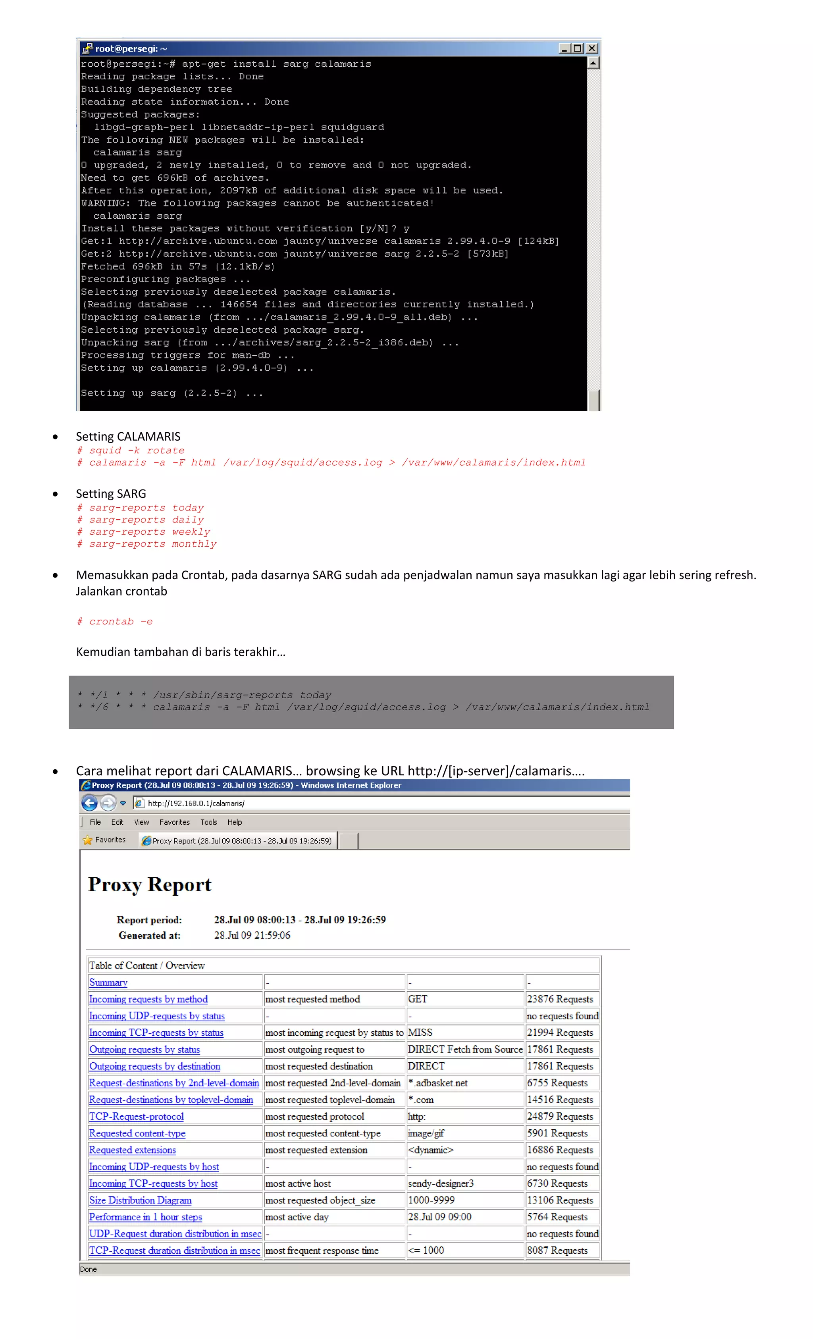Click the 'Proxy Report' page heading
The image size is (813, 1339).
click(149, 885)
